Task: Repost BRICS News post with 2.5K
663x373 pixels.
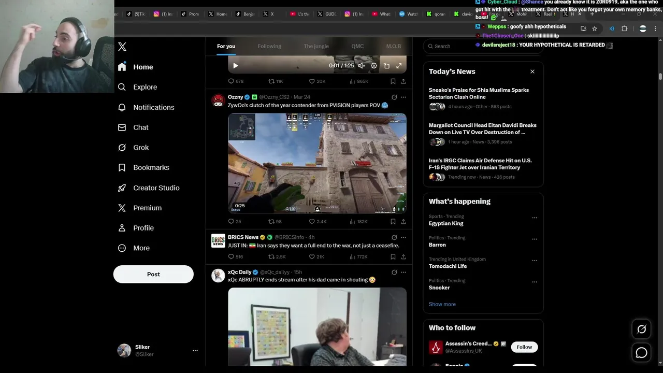Action: pos(277,256)
